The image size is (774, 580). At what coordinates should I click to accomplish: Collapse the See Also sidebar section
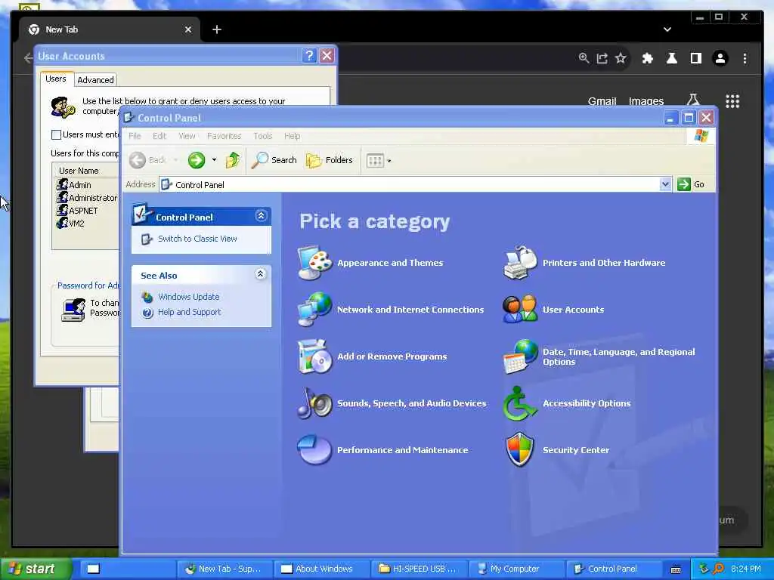tap(261, 274)
